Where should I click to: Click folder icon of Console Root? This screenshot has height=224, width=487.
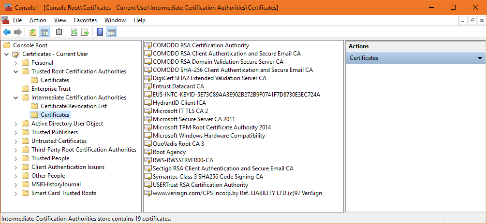coord(7,45)
